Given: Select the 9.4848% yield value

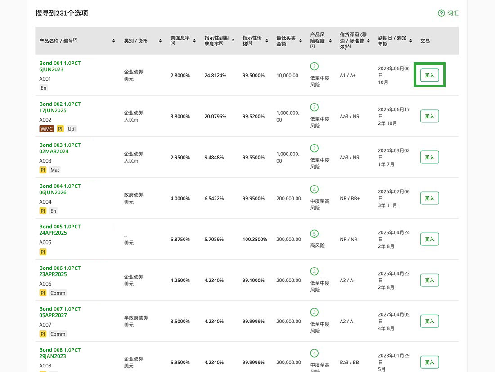Looking at the screenshot, I should pyautogui.click(x=214, y=157).
